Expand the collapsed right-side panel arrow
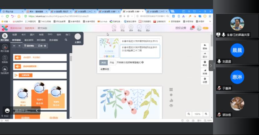Image resolution: width=259 pixels, height=135 pixels. (211, 65)
